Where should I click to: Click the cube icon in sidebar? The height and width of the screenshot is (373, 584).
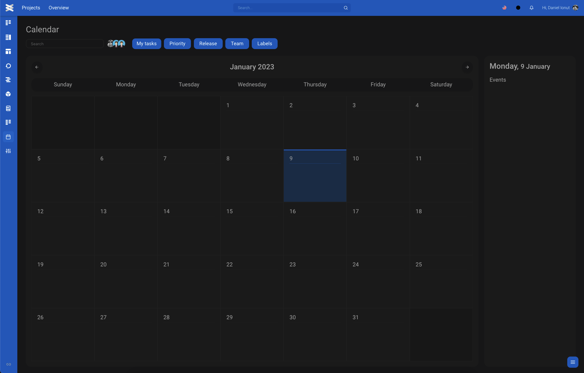click(x=8, y=94)
